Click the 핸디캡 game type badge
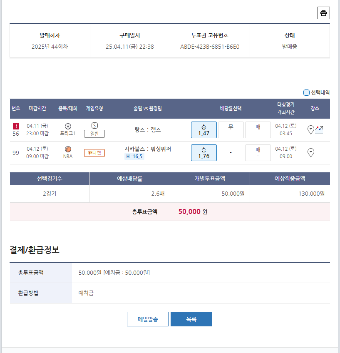340x353 pixels. pos(94,153)
